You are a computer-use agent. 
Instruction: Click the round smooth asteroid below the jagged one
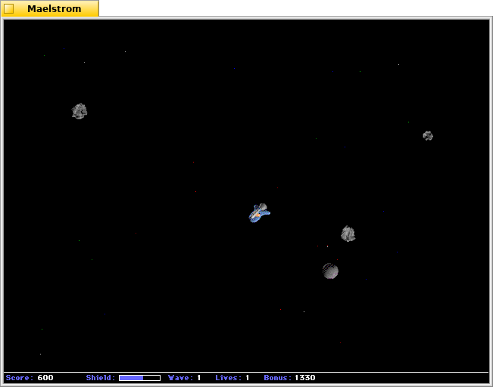click(x=330, y=271)
